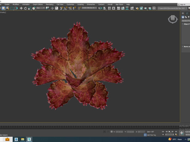Toggle 3D Snaps
The image size is (190, 142).
(61, 8)
